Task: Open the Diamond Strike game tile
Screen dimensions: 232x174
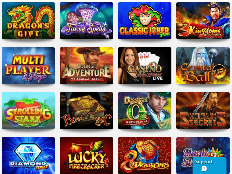Action: click(28, 155)
